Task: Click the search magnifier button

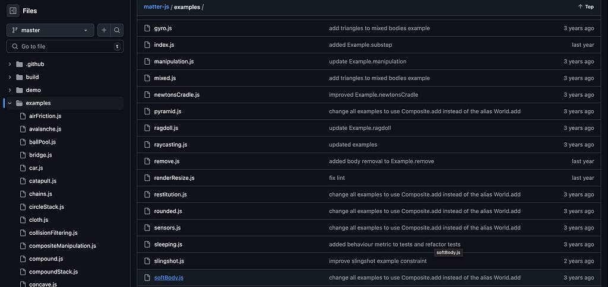Action: pyautogui.click(x=117, y=30)
